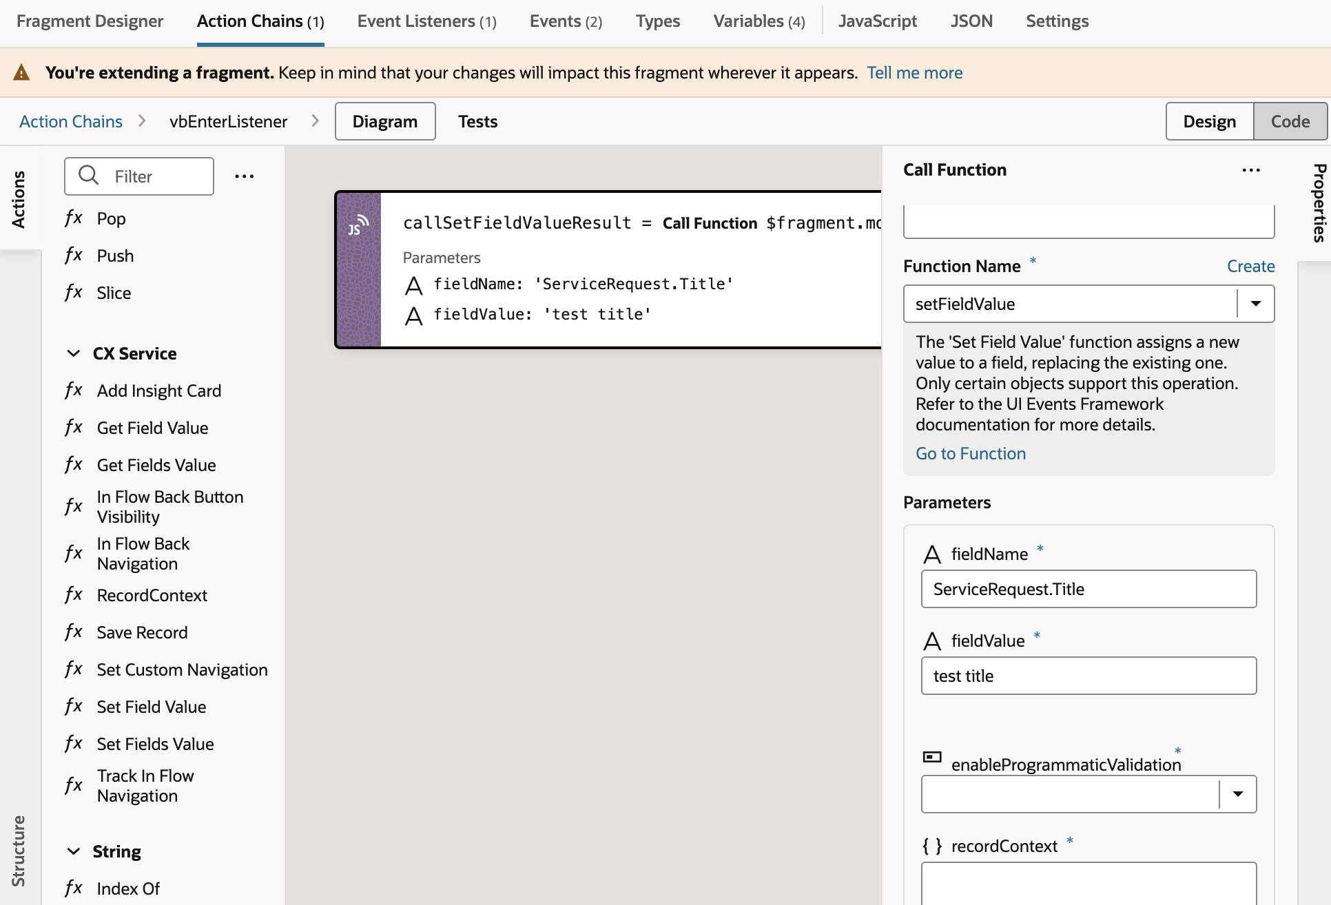The height and width of the screenshot is (905, 1331).
Task: Click the chevron after Action Chains breadcrumb
Action: point(142,121)
